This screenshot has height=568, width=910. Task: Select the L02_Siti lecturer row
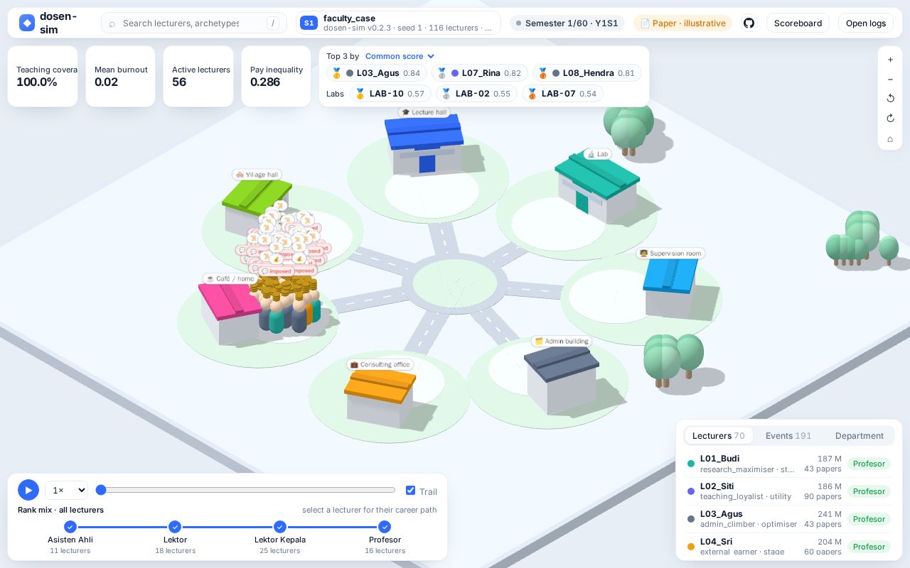pyautogui.click(x=789, y=491)
